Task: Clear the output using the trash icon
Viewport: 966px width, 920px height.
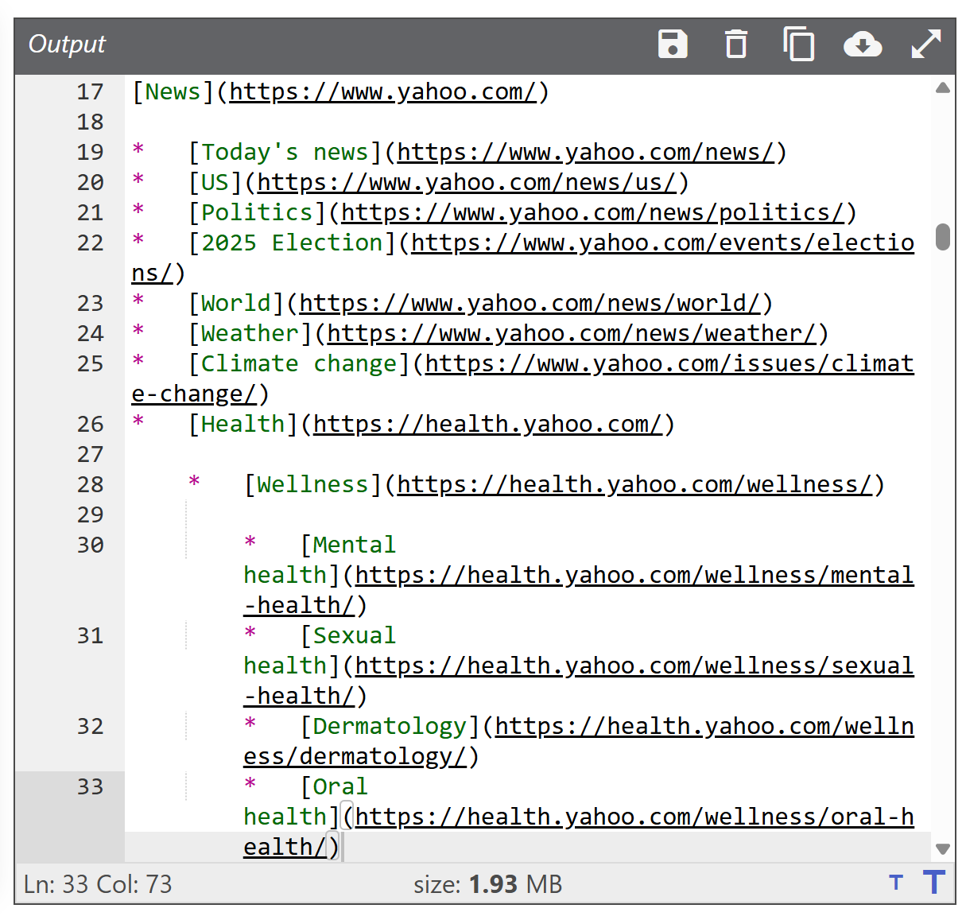Action: pyautogui.click(x=735, y=45)
